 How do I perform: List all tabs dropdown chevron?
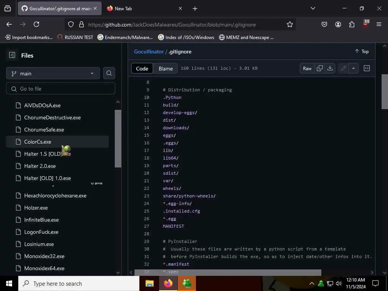click(313, 8)
